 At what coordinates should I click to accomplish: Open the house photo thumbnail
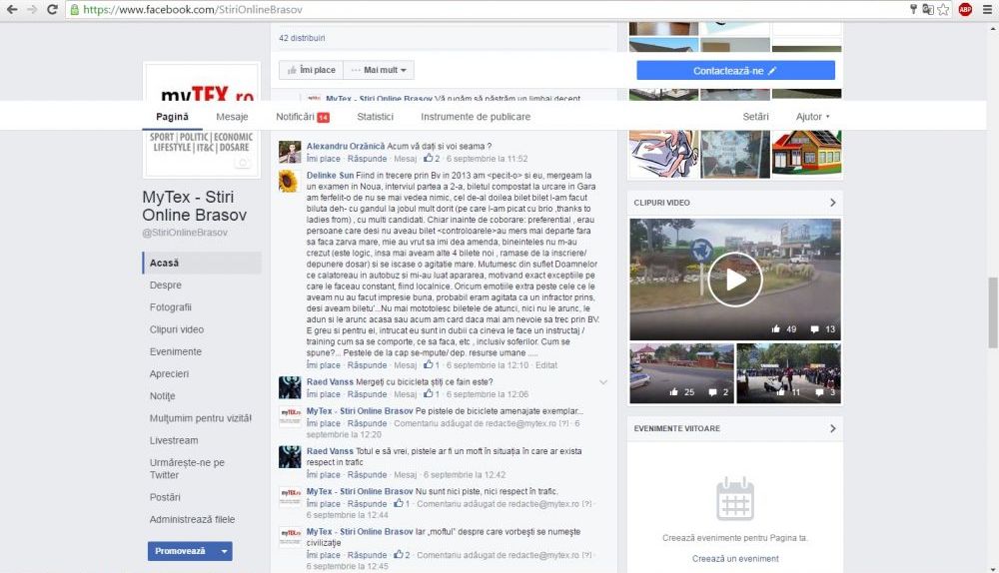tap(806, 152)
